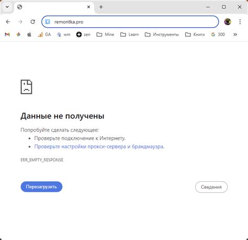Go back to the previous page

(x=8, y=22)
